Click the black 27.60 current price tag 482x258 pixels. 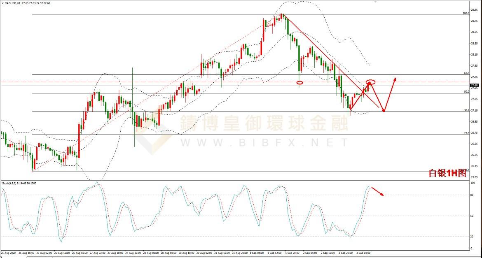coord(474,85)
